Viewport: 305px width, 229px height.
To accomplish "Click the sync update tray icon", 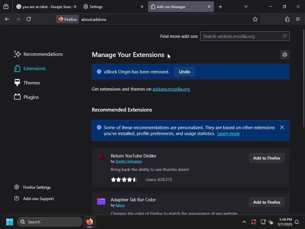I will click(x=253, y=222).
